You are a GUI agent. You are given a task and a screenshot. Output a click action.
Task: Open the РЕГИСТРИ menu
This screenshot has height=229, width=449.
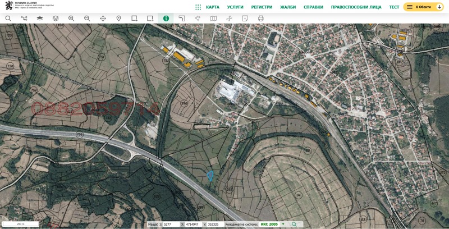click(x=262, y=7)
